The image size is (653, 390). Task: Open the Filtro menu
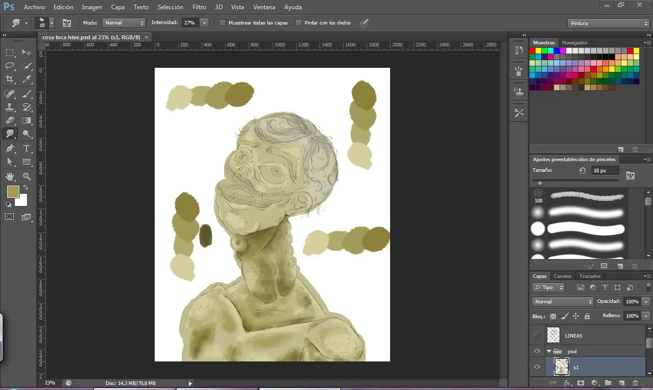(200, 7)
